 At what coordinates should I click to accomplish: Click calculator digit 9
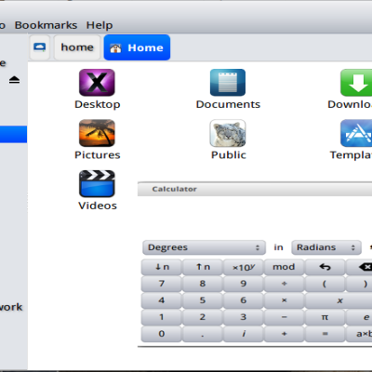point(244,284)
